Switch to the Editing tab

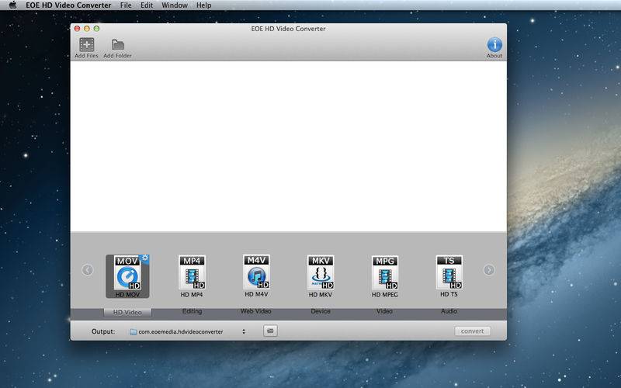point(192,312)
